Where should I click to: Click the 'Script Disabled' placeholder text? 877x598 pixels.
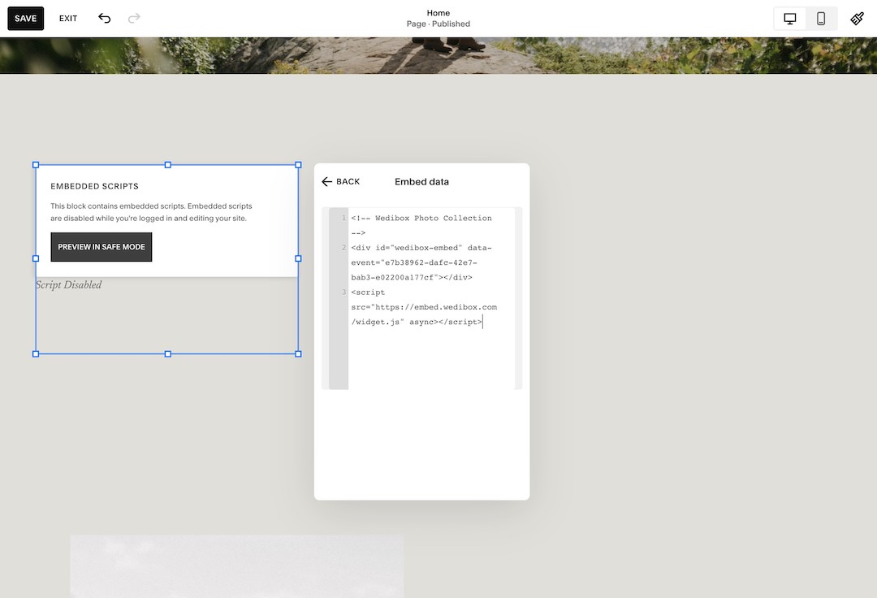click(67, 285)
